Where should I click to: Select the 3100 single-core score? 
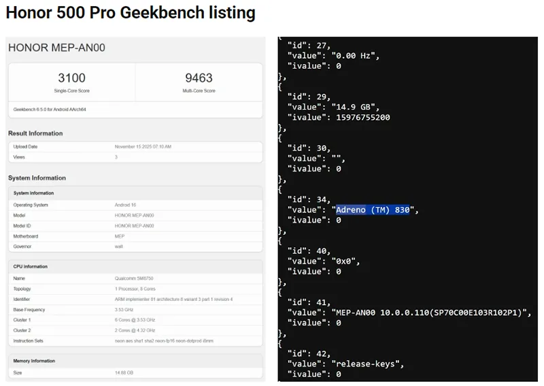pyautogui.click(x=71, y=78)
